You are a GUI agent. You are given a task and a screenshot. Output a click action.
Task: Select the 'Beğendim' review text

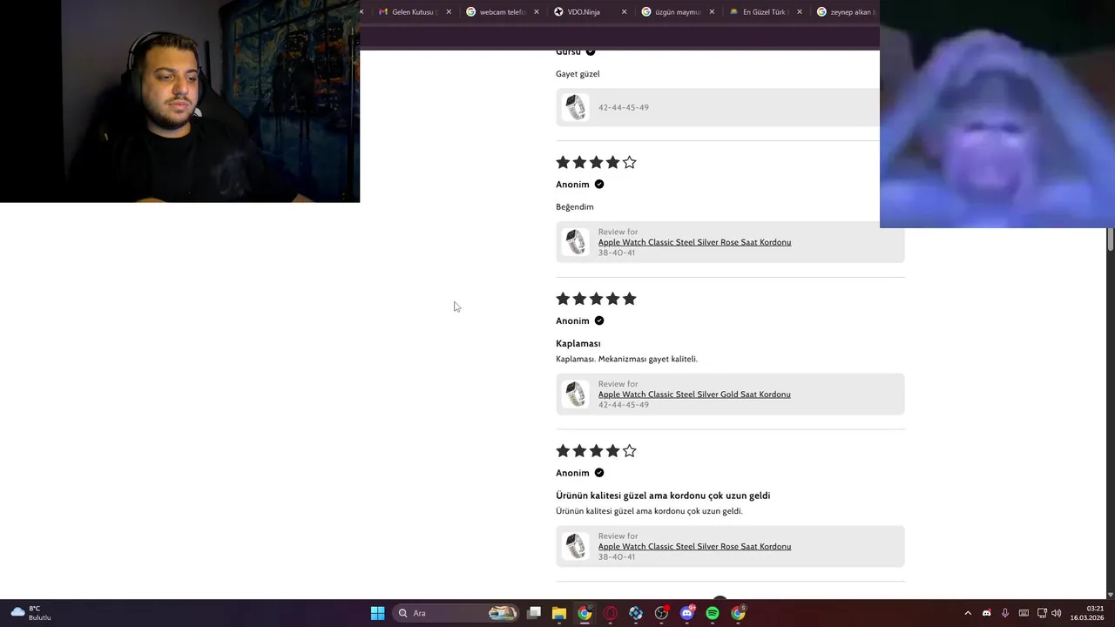575,207
